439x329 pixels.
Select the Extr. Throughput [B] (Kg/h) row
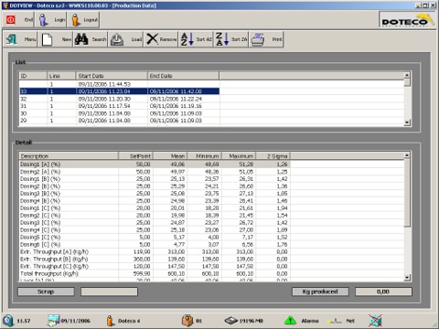155,260
